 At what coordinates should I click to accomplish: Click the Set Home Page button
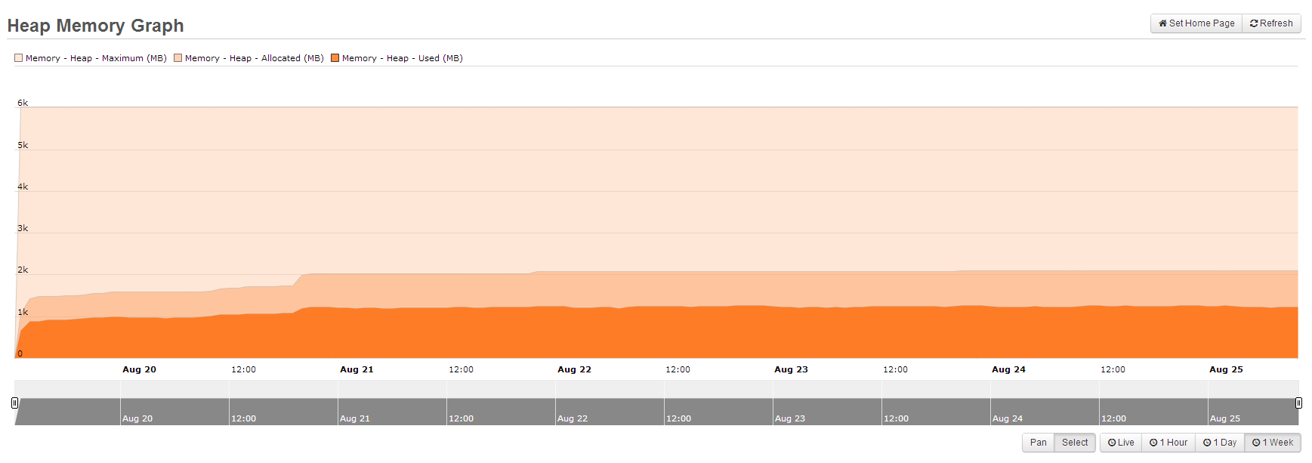click(1196, 23)
